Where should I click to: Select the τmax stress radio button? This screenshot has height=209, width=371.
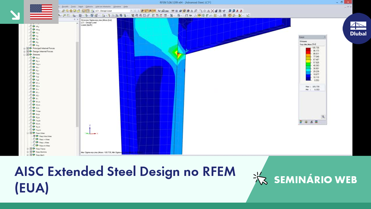tap(31, 111)
